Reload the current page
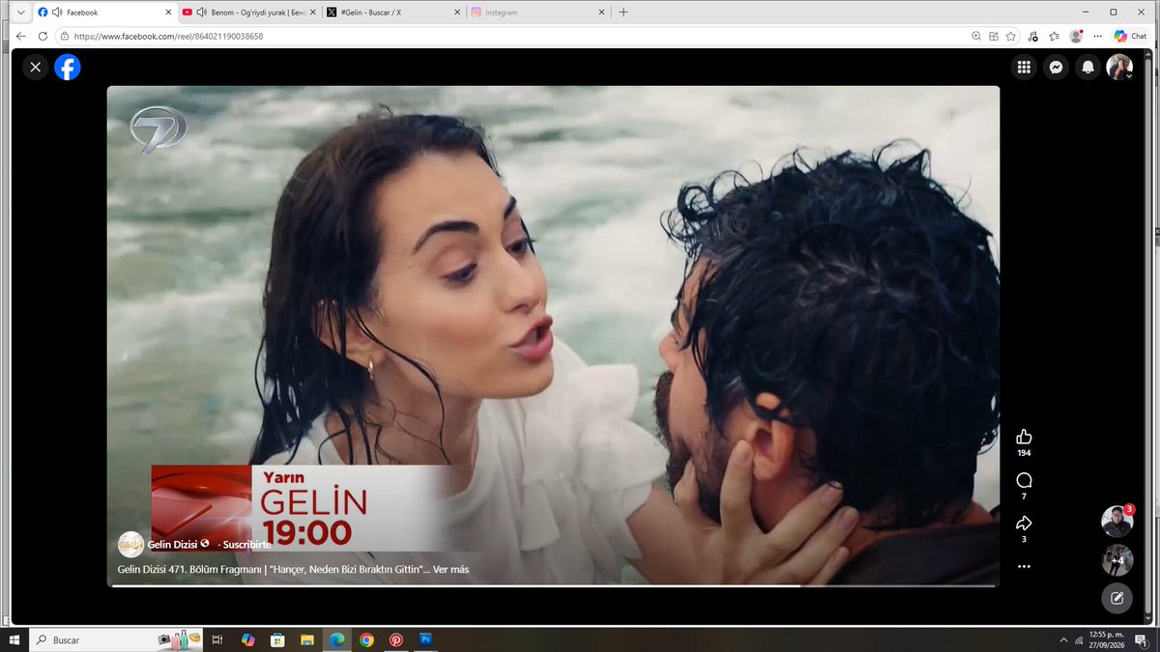This screenshot has height=652, width=1160. coord(43,36)
